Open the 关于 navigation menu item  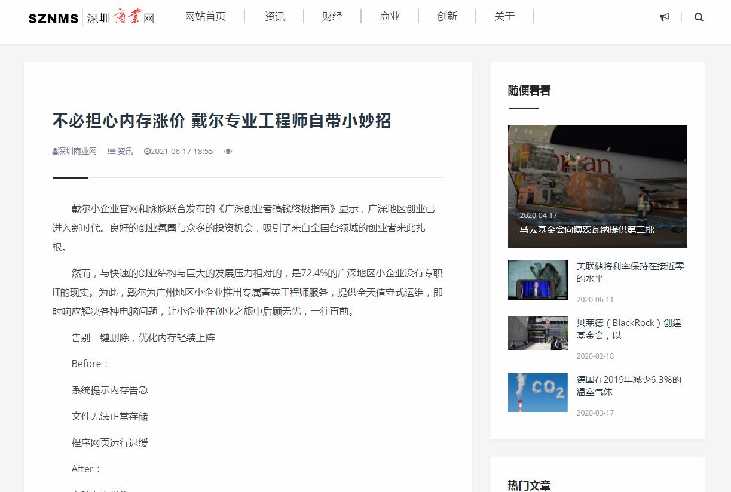tap(504, 16)
